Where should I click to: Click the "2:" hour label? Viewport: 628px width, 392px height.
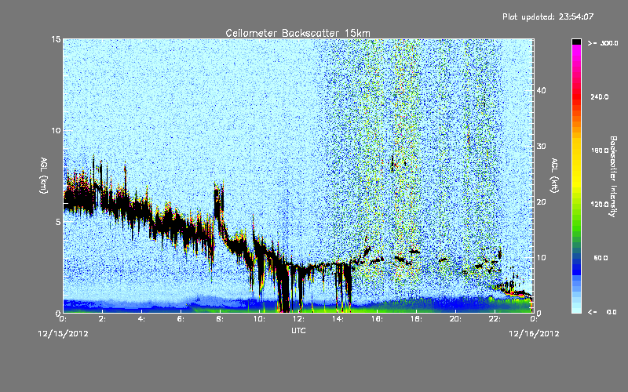pos(103,319)
